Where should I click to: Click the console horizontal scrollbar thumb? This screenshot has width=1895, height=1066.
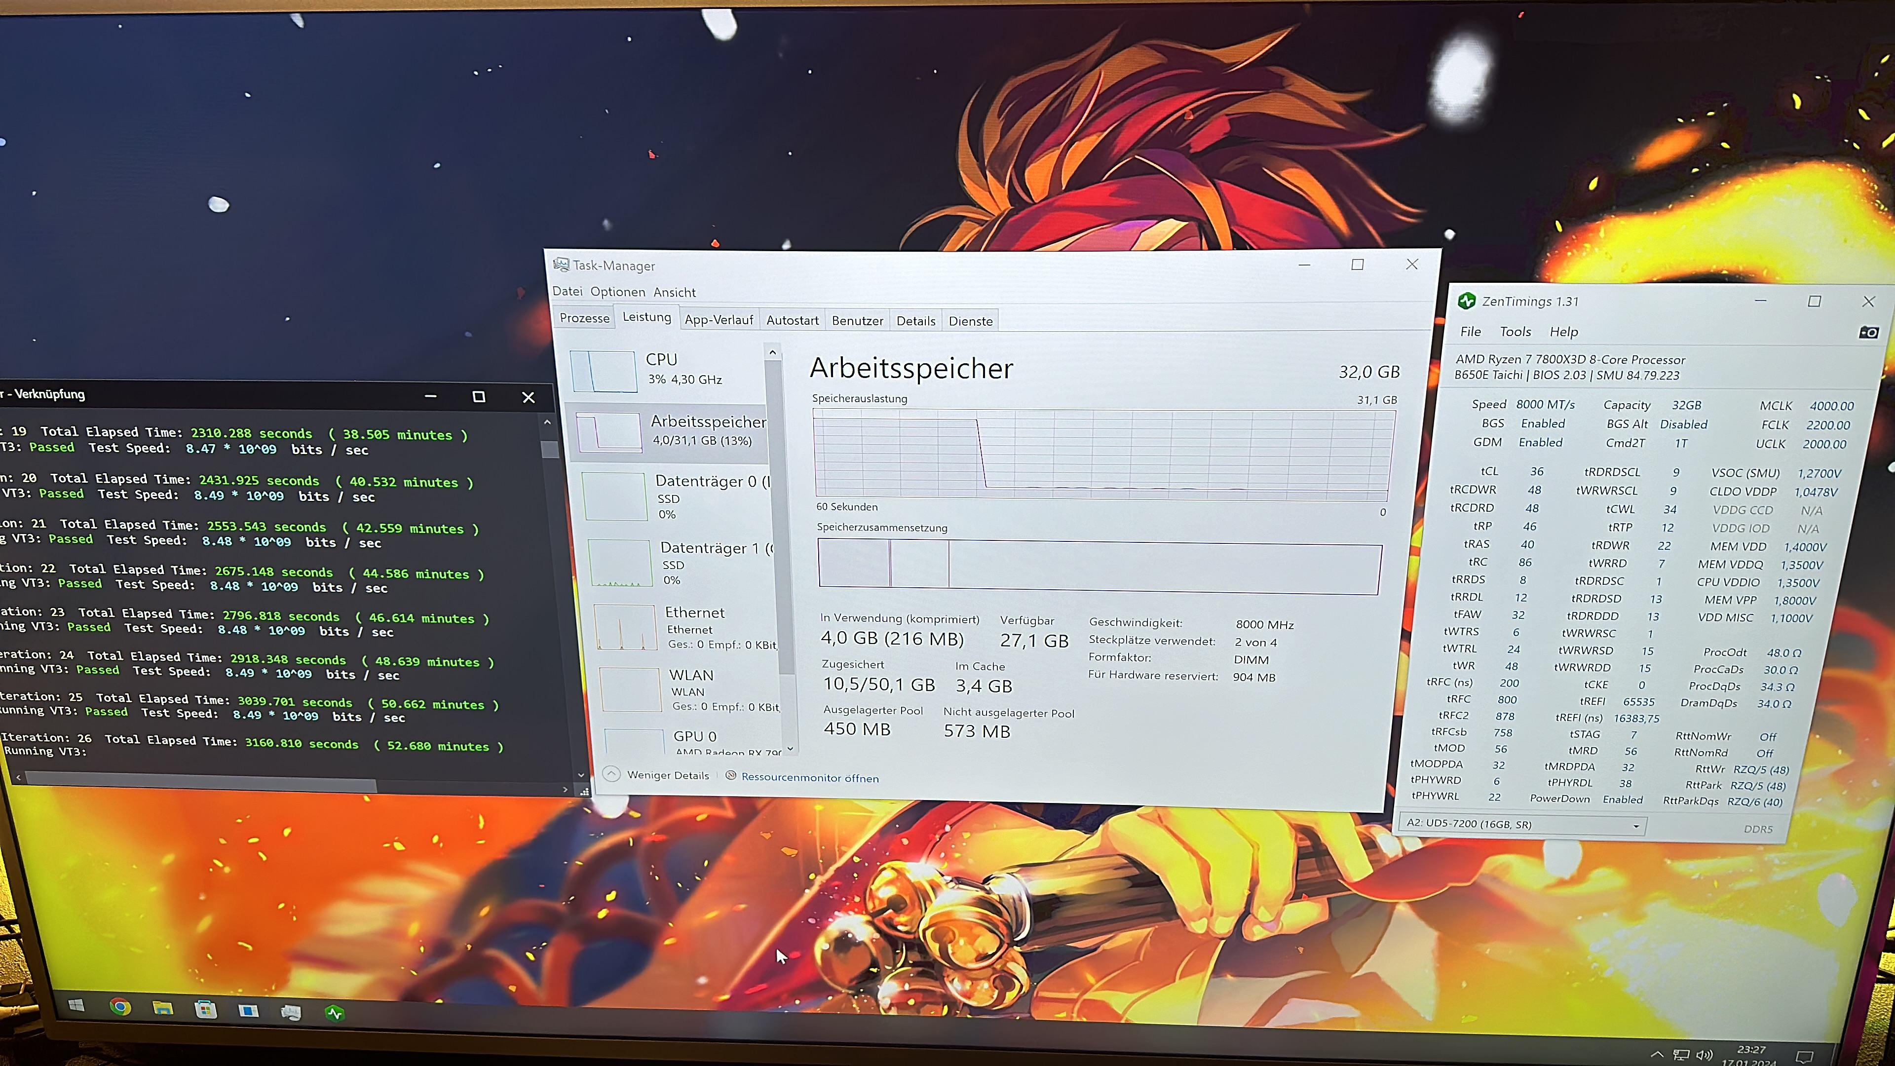200,782
